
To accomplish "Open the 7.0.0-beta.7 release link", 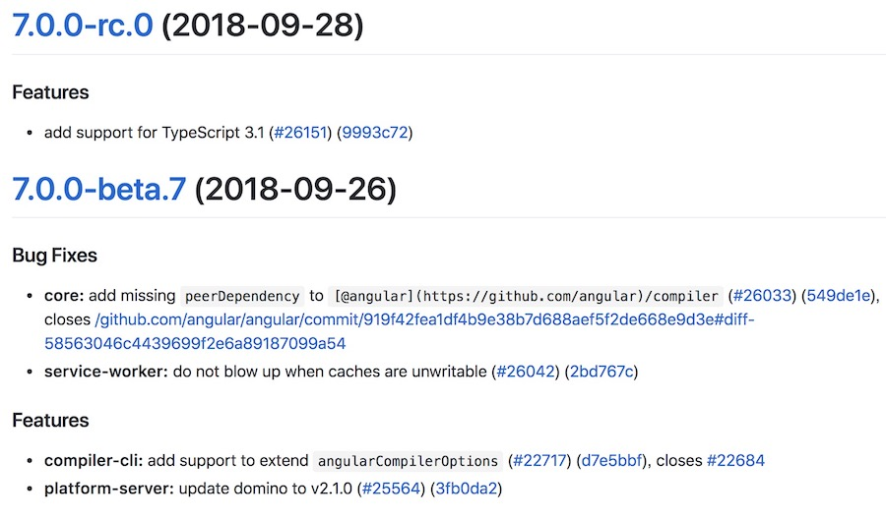I will (98, 189).
